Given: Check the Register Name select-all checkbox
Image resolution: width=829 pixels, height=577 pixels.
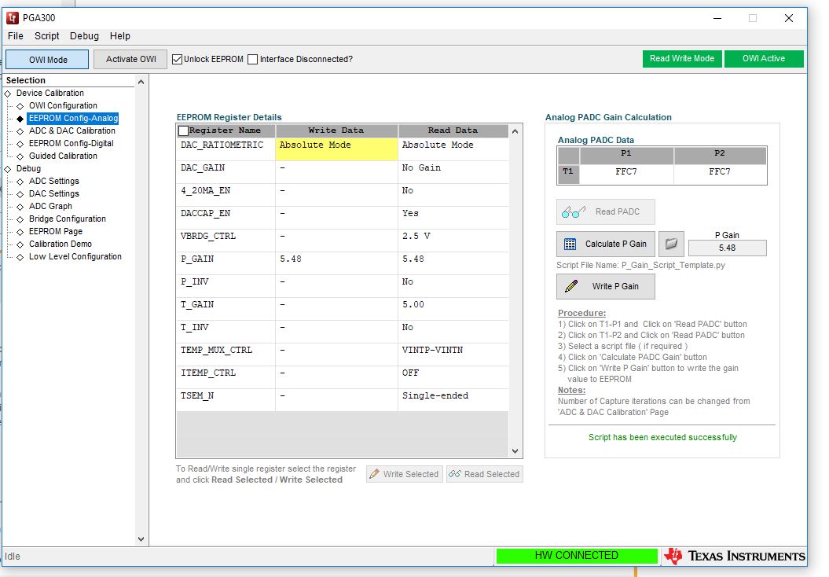Looking at the screenshot, I should (x=183, y=130).
